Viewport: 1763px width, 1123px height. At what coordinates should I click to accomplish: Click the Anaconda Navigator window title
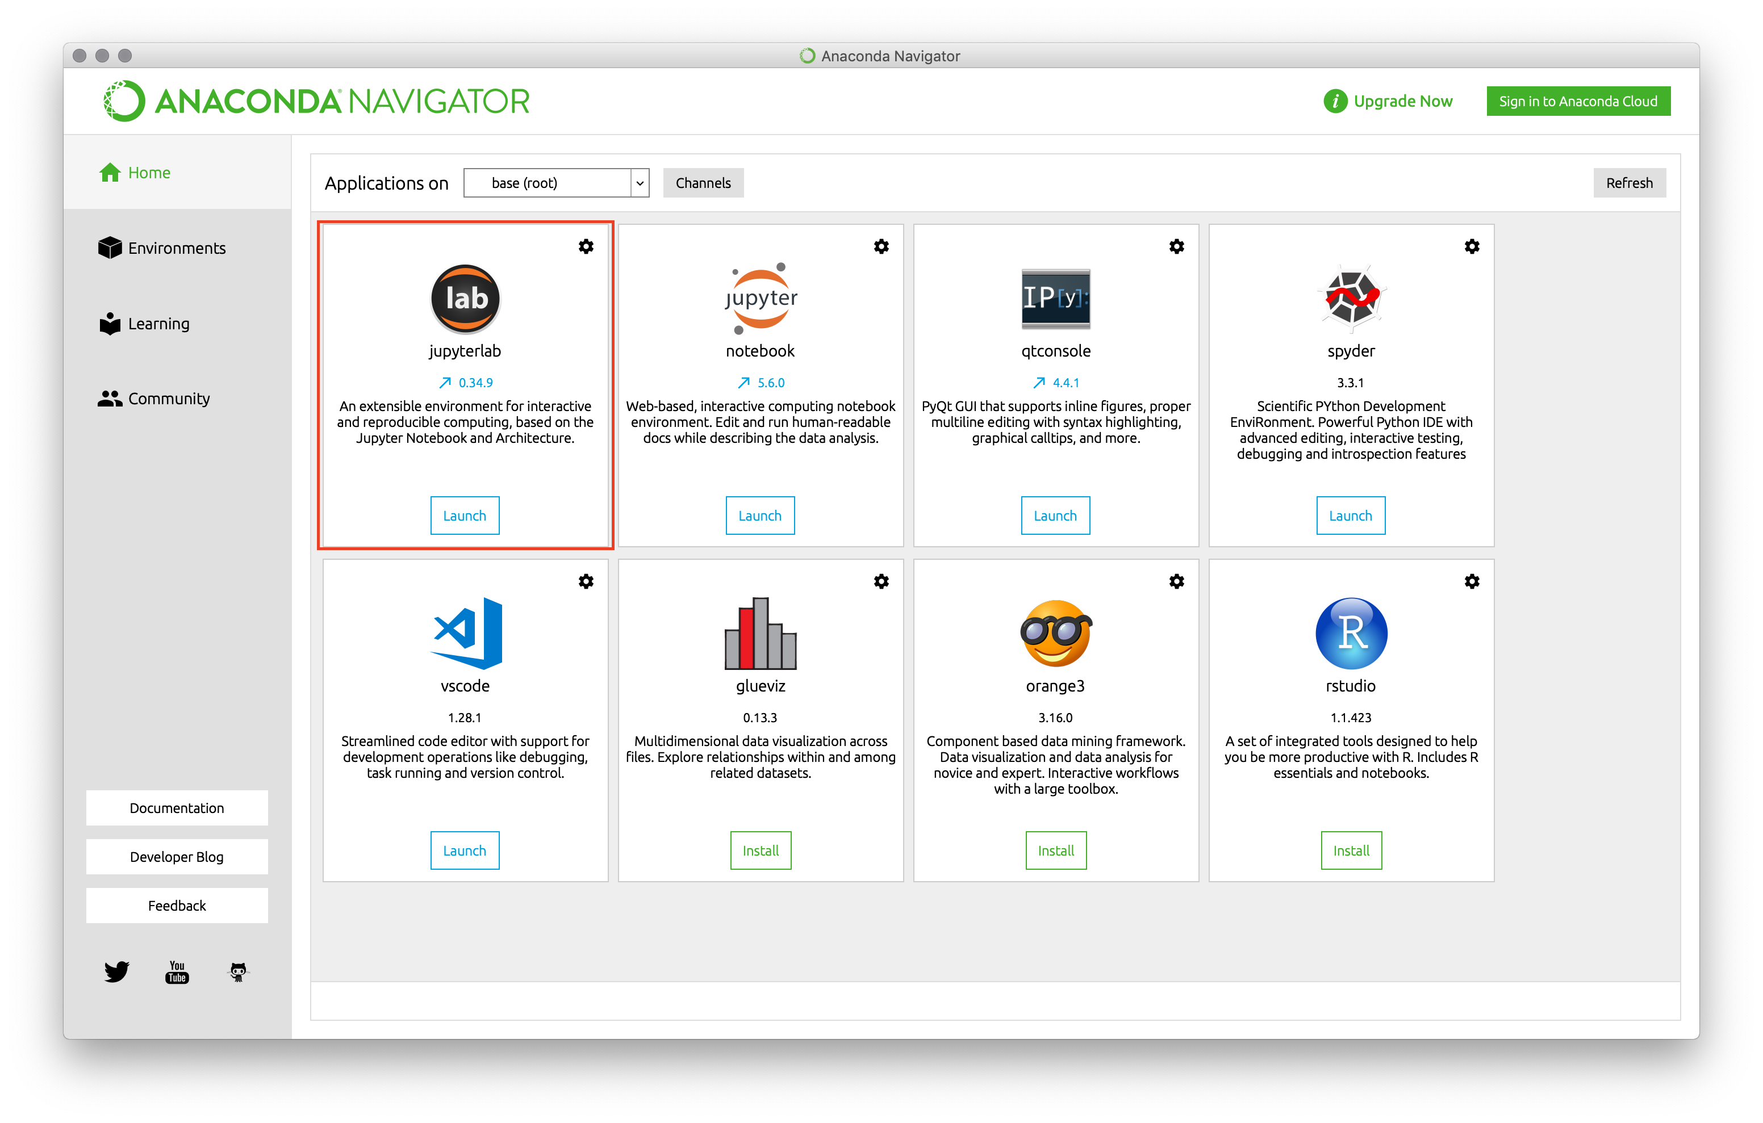click(x=890, y=56)
